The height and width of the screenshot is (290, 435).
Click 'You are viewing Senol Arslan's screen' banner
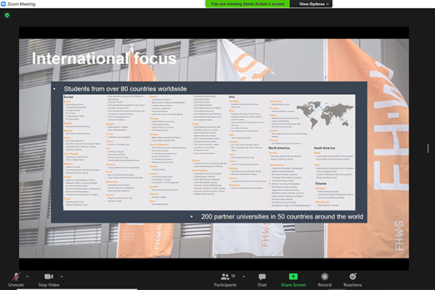(x=247, y=4)
